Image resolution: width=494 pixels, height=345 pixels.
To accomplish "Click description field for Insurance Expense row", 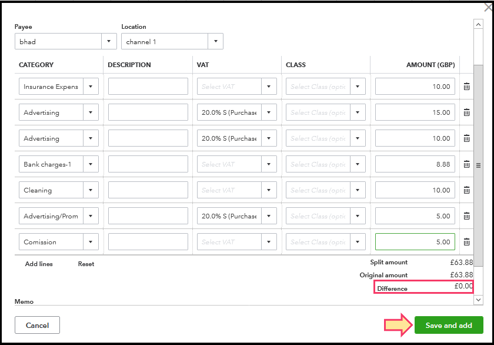I will tap(148, 87).
